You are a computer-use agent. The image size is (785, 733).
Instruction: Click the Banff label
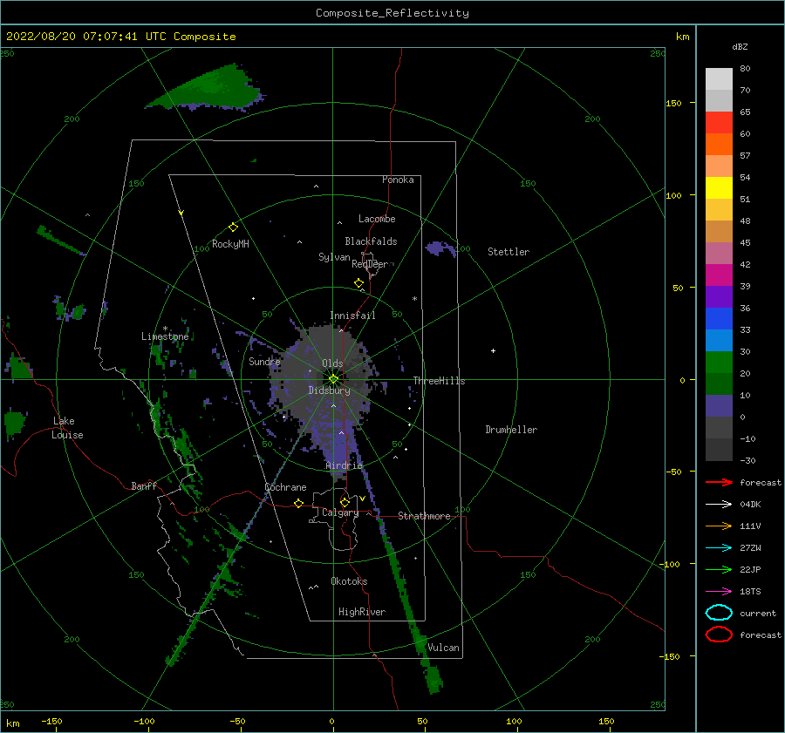pos(144,485)
